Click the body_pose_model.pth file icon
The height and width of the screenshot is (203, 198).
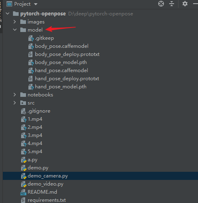(31, 62)
